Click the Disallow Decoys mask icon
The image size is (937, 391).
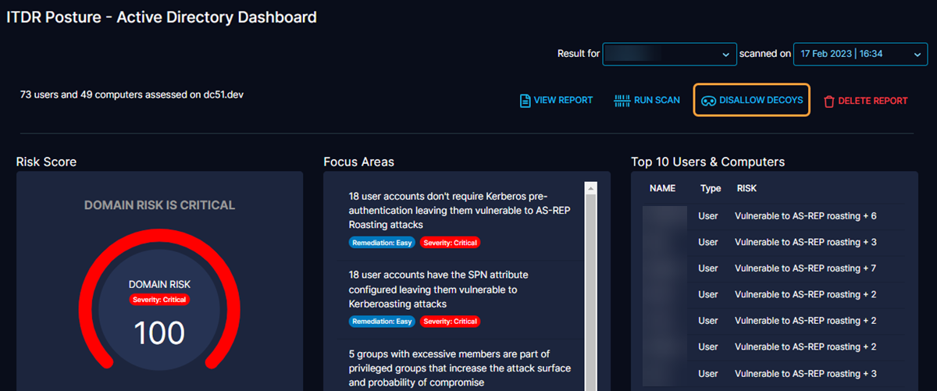click(708, 101)
